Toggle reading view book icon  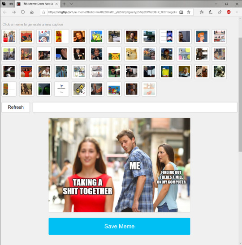pos(181,12)
